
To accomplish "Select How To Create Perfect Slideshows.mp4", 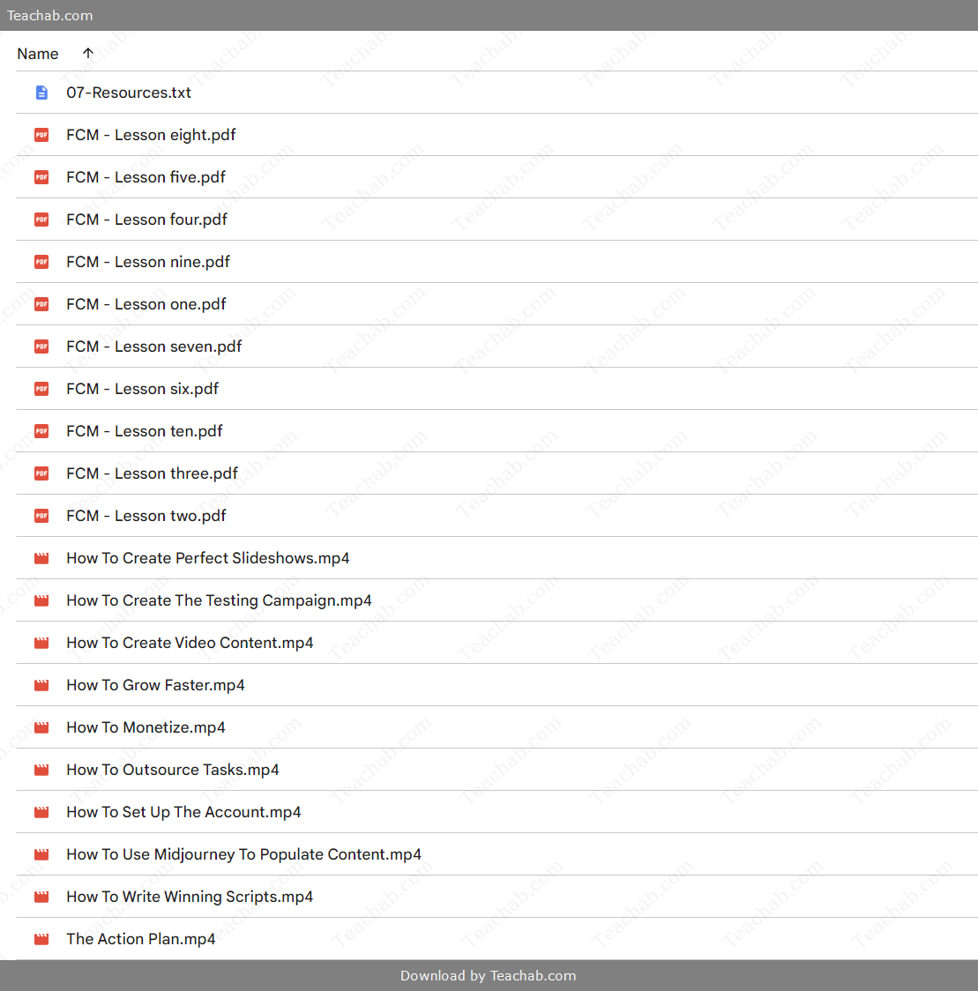I will [208, 559].
